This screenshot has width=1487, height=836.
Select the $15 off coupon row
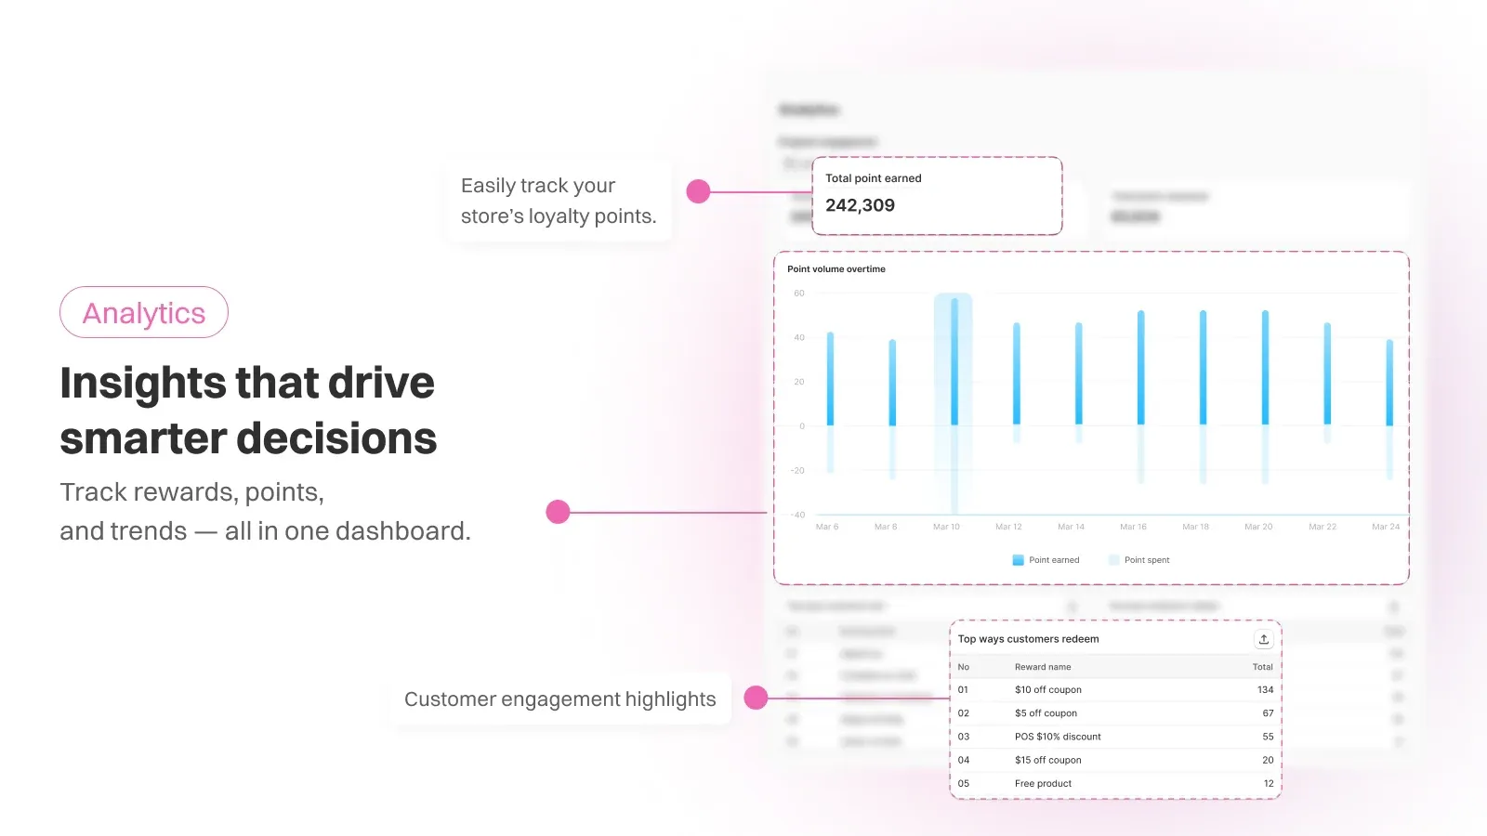pyautogui.click(x=1115, y=760)
